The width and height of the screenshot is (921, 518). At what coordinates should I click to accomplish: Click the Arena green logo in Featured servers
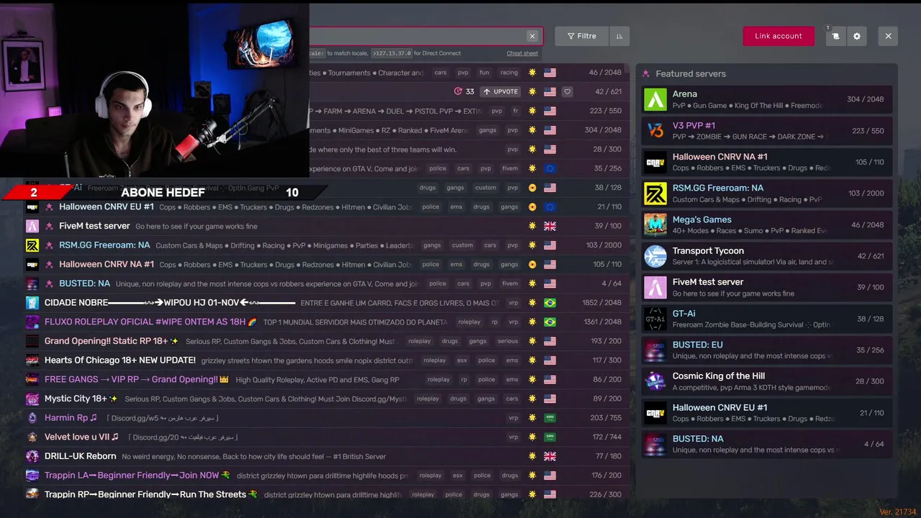655,99
